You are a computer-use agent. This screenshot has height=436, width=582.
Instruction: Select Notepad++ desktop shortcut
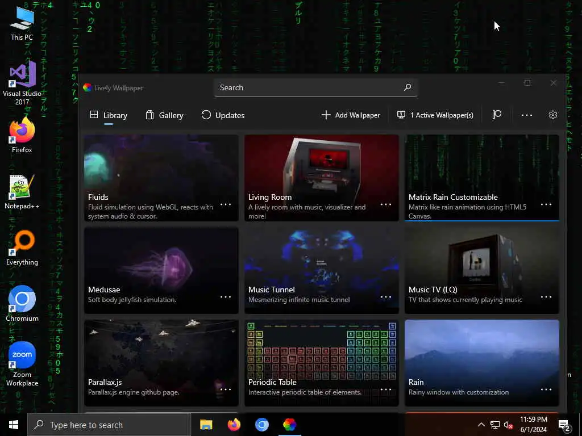pyautogui.click(x=22, y=192)
